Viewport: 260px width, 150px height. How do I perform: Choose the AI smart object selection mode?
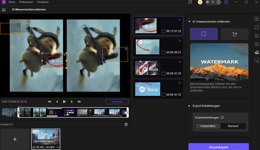[234, 34]
